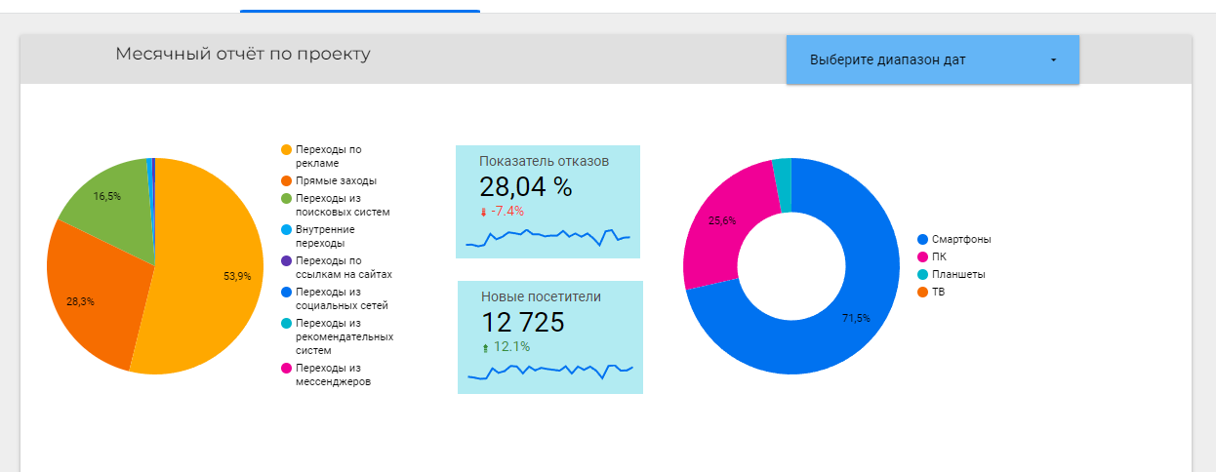Click the Показатель отказов scorecard title
The width and height of the screenshot is (1216, 472).
point(544,161)
